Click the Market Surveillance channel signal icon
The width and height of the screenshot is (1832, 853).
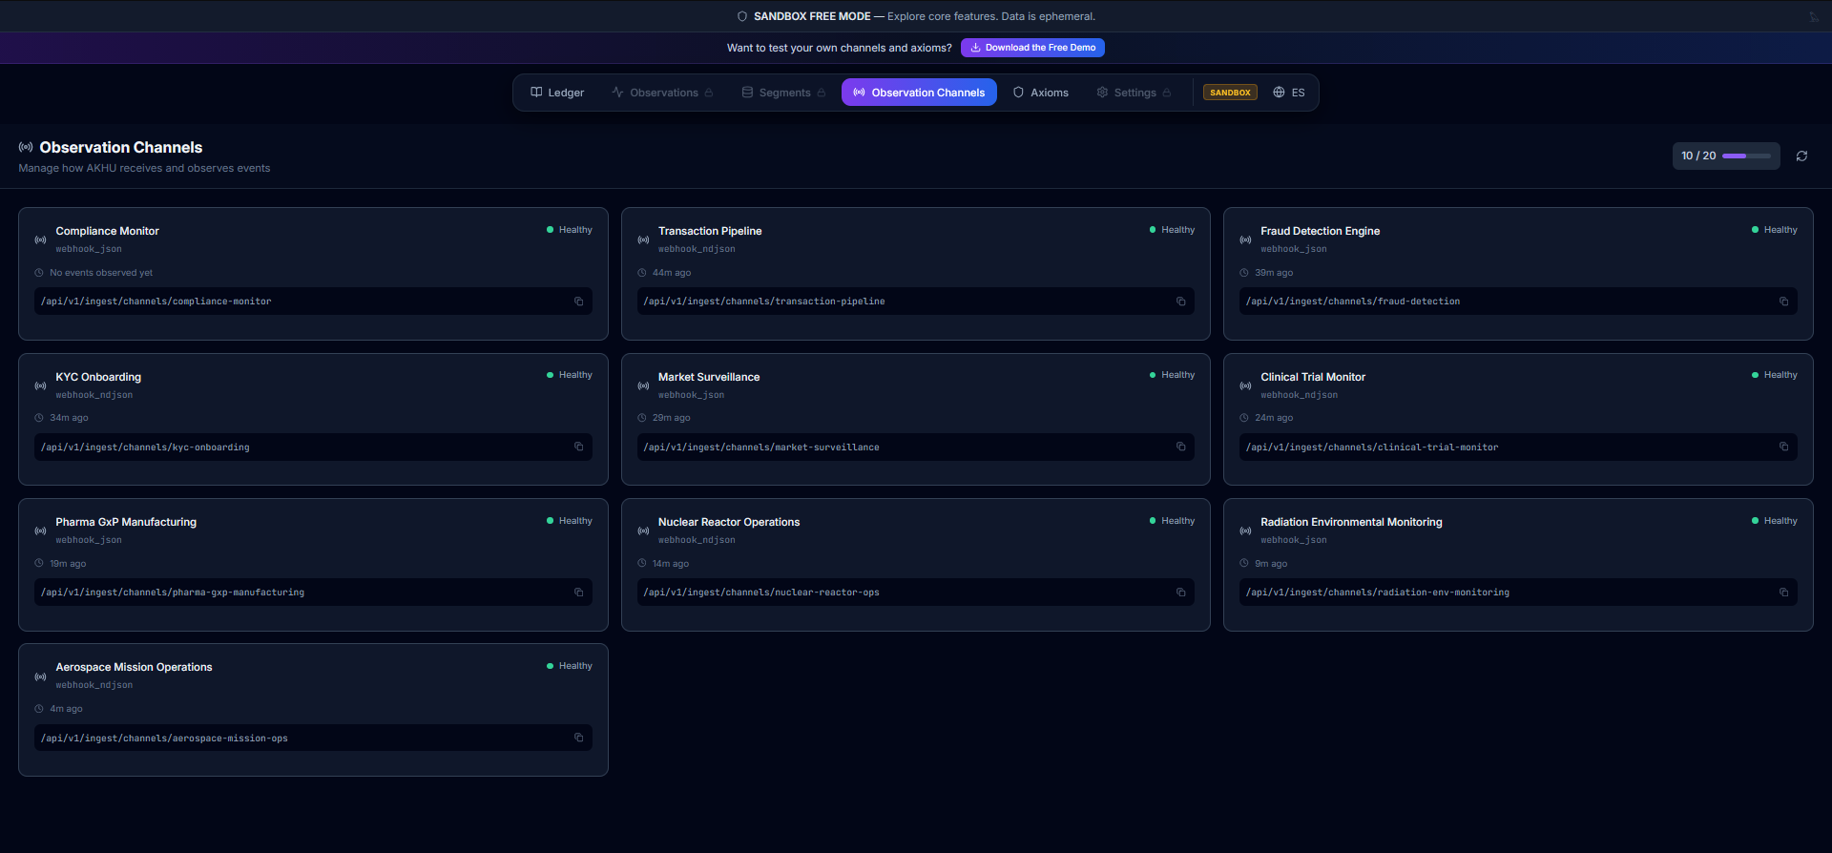point(643,385)
